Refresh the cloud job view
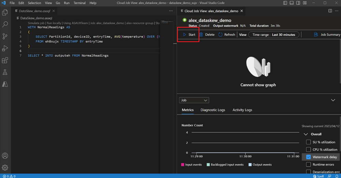This screenshot has width=341, height=178. (x=227, y=34)
